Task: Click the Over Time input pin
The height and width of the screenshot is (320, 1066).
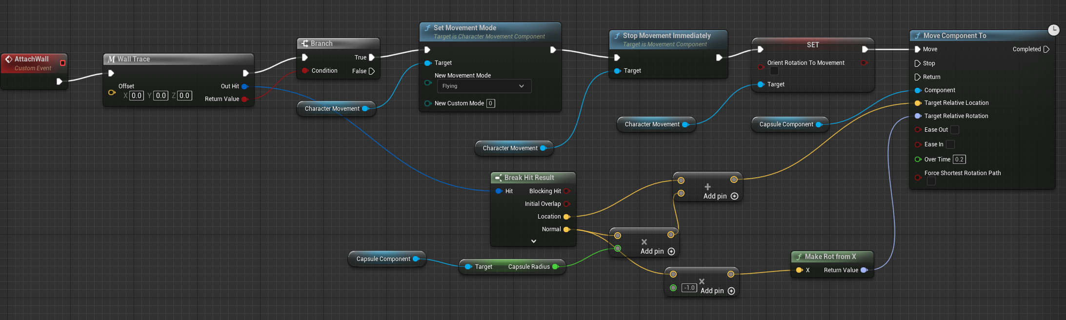Action: tap(918, 160)
